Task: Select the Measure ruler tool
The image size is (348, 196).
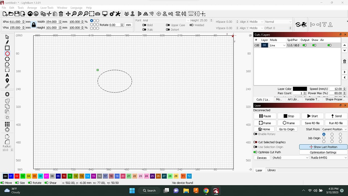Action: point(7,86)
